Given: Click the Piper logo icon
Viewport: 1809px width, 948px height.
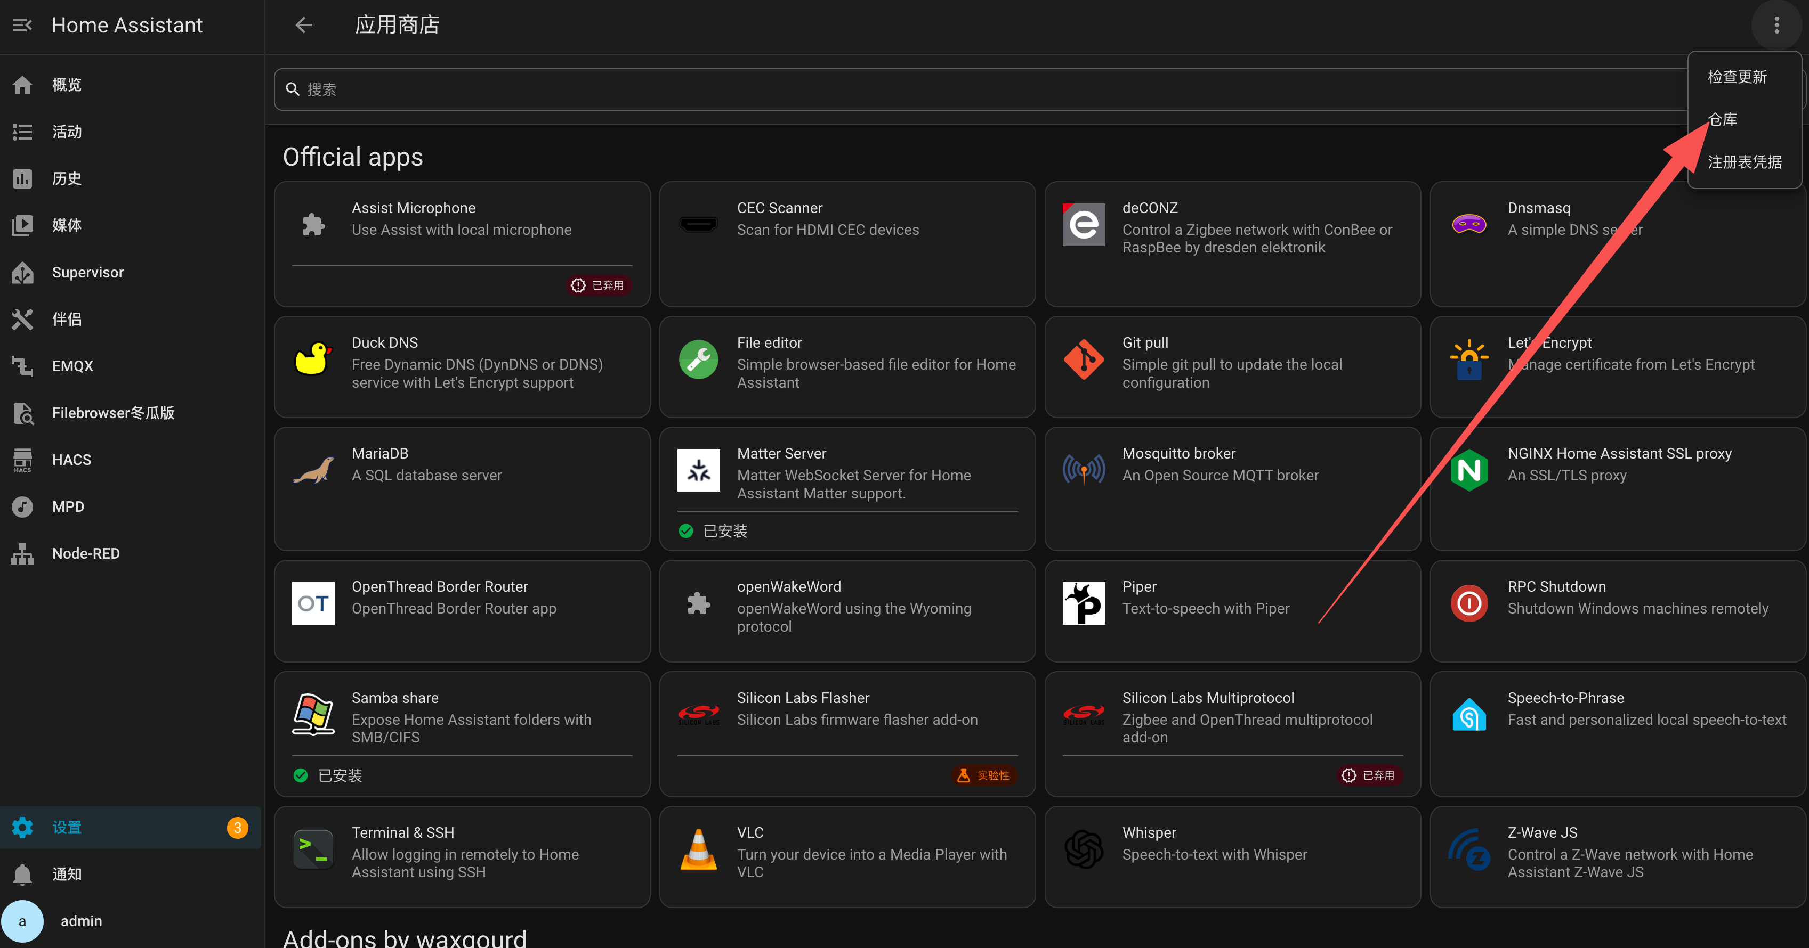Looking at the screenshot, I should pyautogui.click(x=1084, y=603).
